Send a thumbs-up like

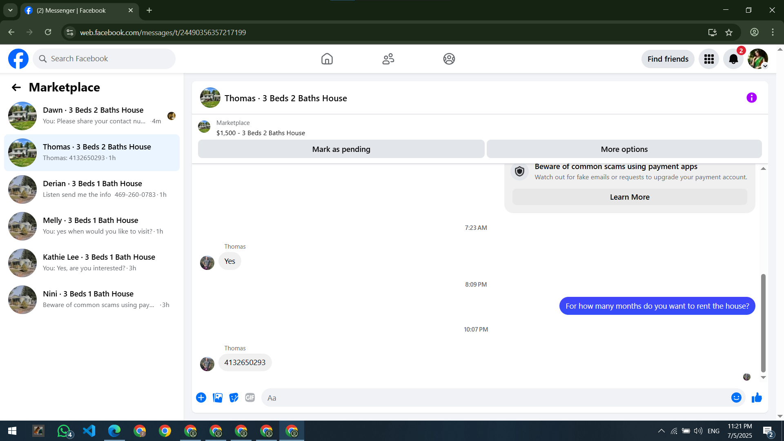pos(757,398)
